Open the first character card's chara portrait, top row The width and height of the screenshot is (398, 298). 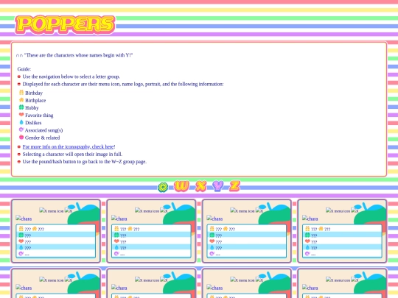pyautogui.click(x=24, y=219)
